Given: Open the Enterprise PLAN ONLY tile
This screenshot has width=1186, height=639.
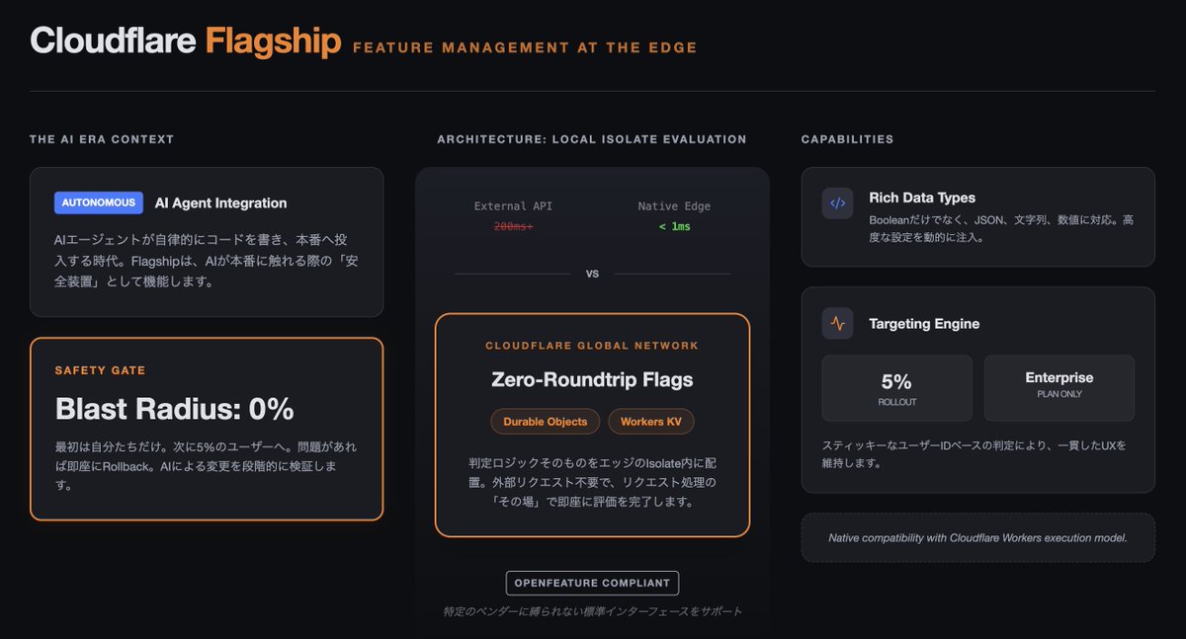Looking at the screenshot, I should click(x=1059, y=388).
